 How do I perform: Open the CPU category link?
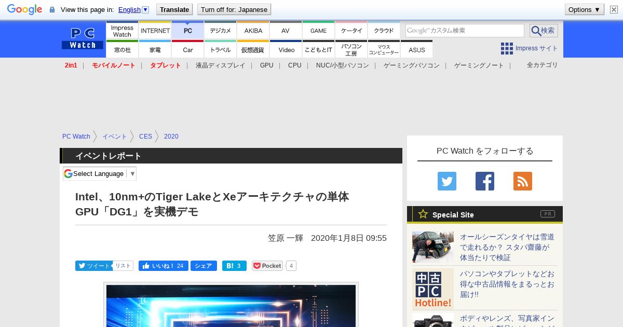point(294,65)
